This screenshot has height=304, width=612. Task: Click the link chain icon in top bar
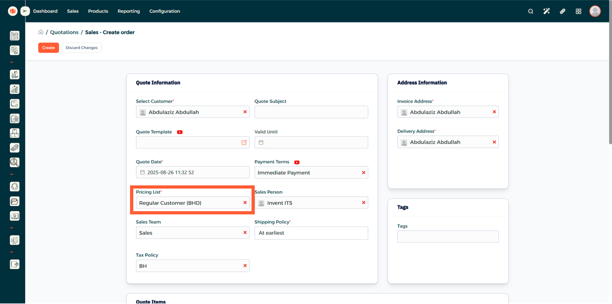pos(562,11)
